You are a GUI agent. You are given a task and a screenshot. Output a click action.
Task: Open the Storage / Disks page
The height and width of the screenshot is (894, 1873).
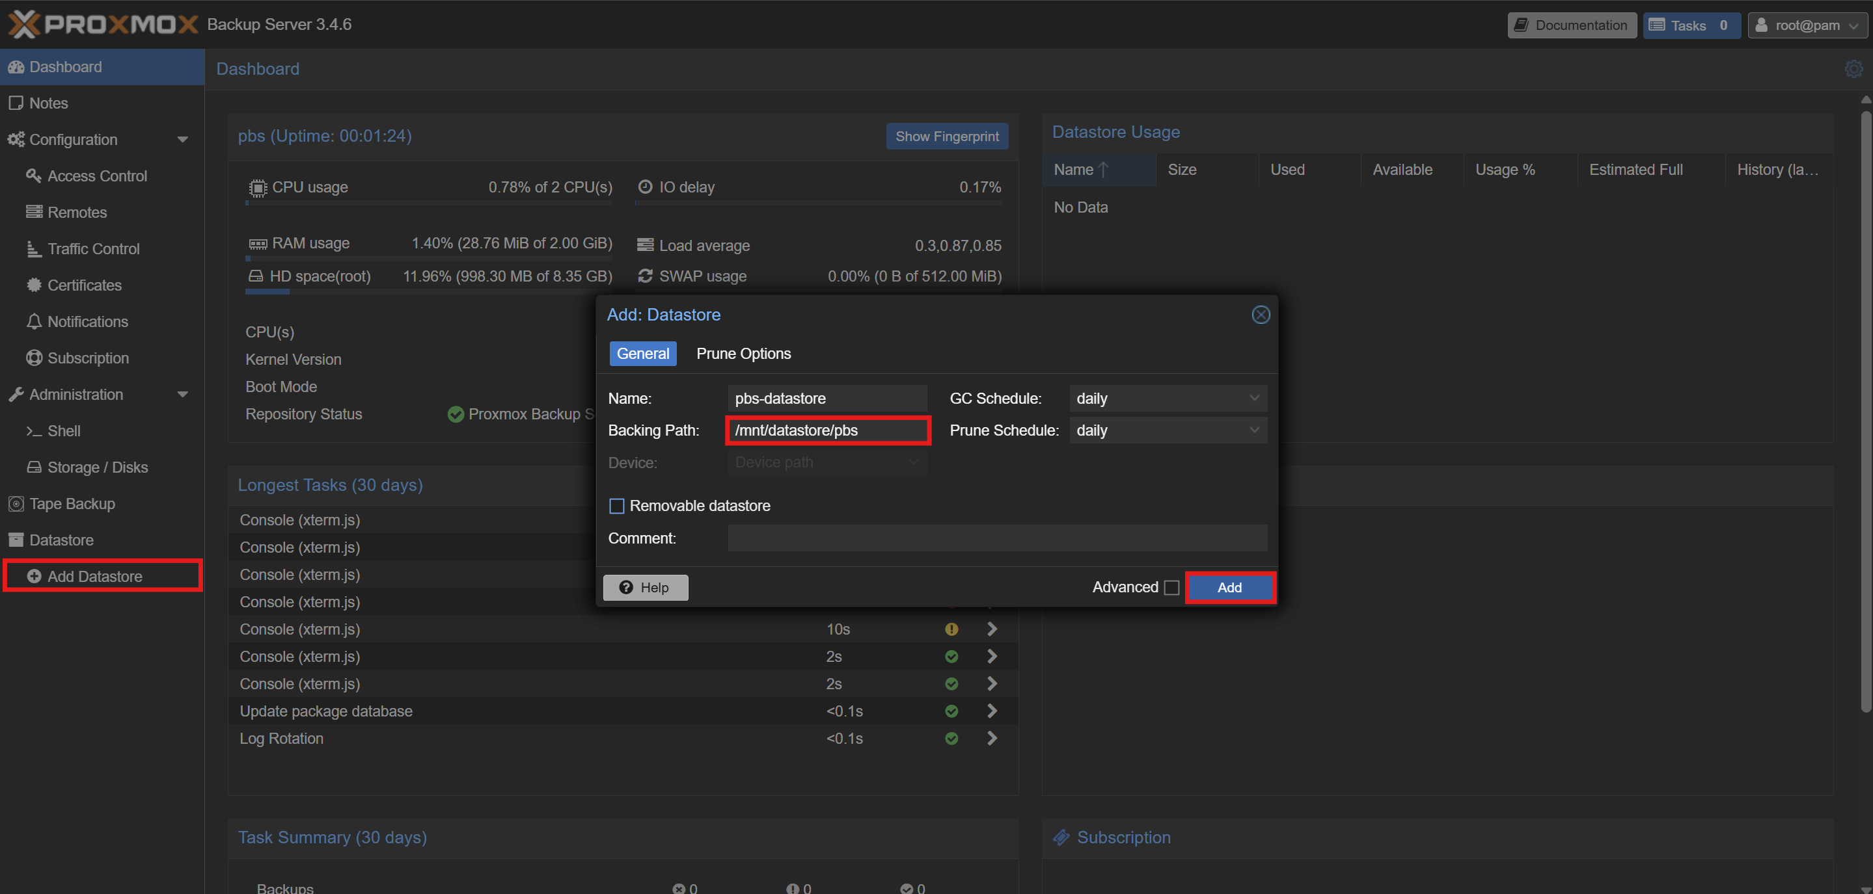(x=98, y=467)
